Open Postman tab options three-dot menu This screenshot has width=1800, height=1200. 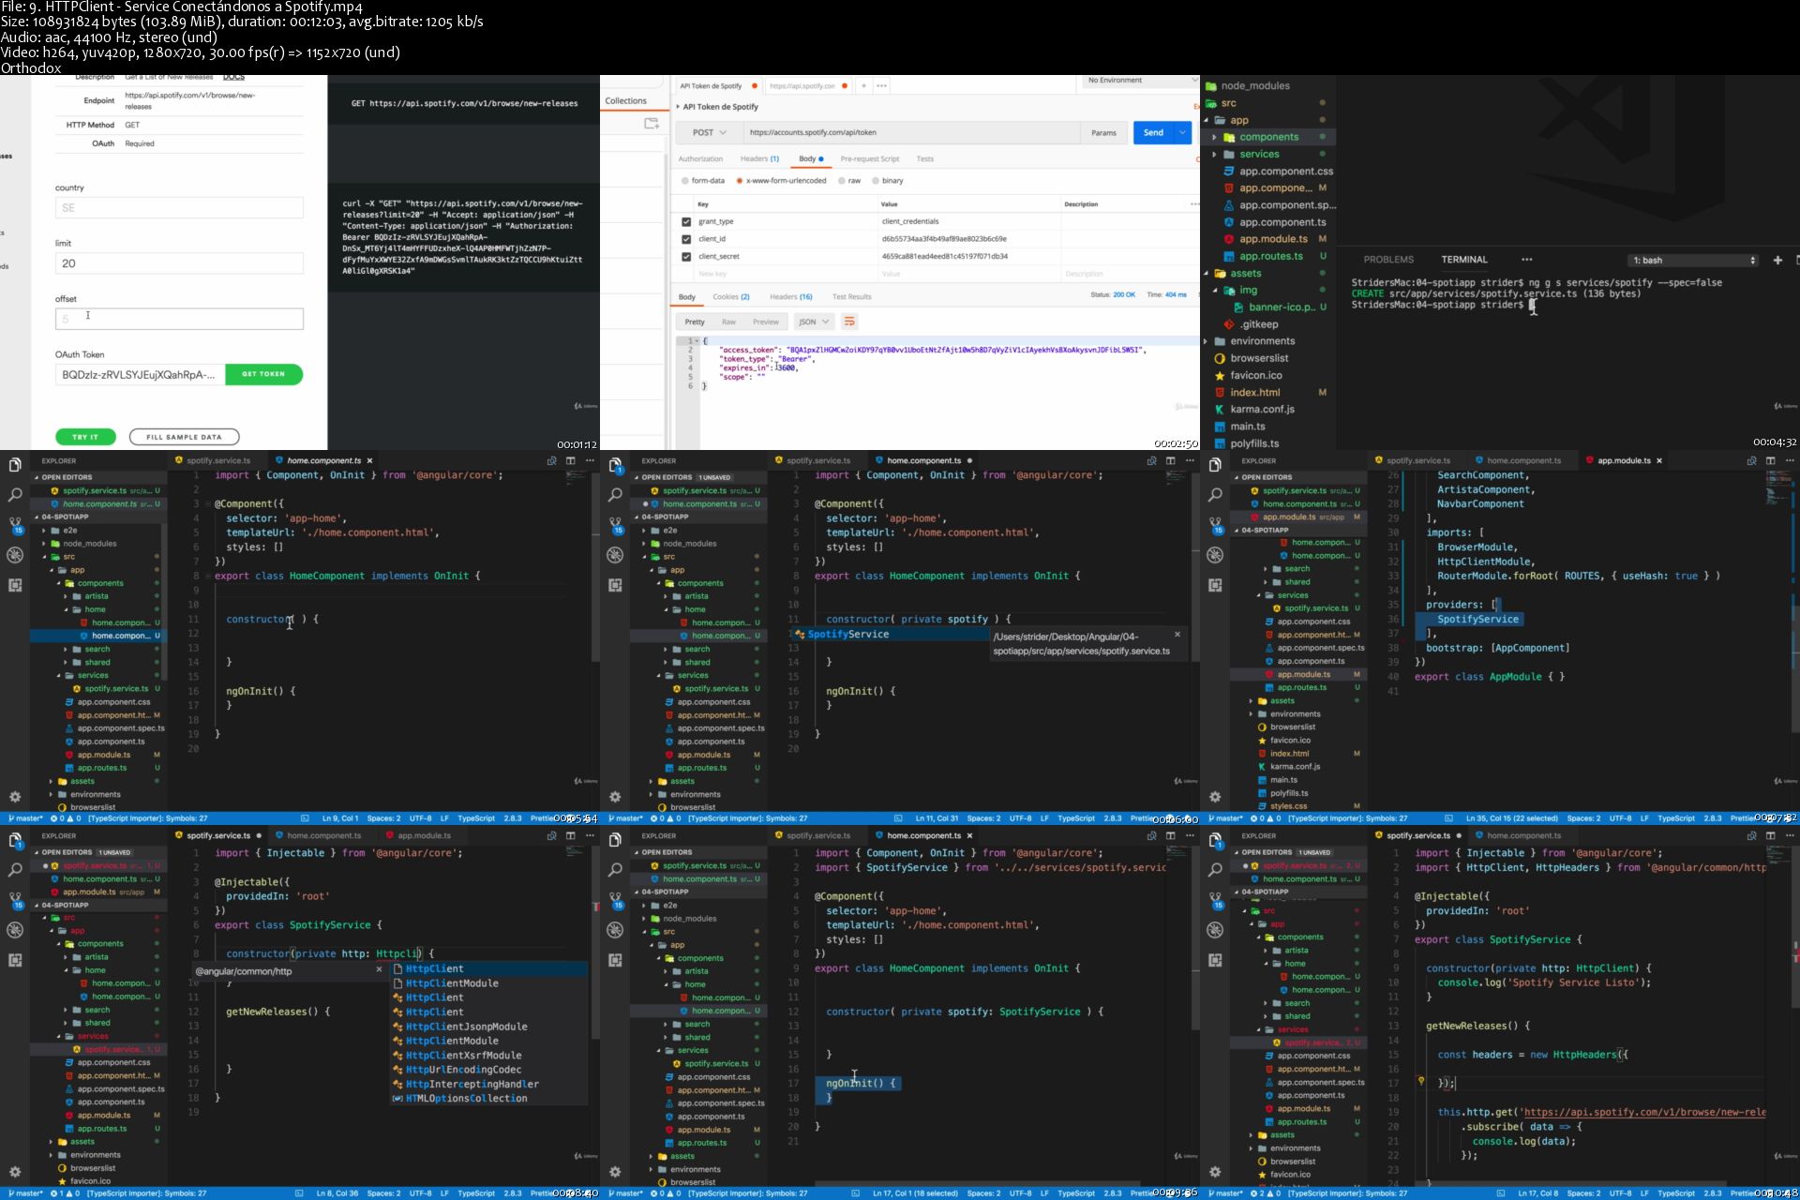click(881, 85)
